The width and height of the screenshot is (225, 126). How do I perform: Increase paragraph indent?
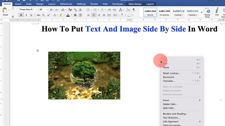tap(114, 10)
